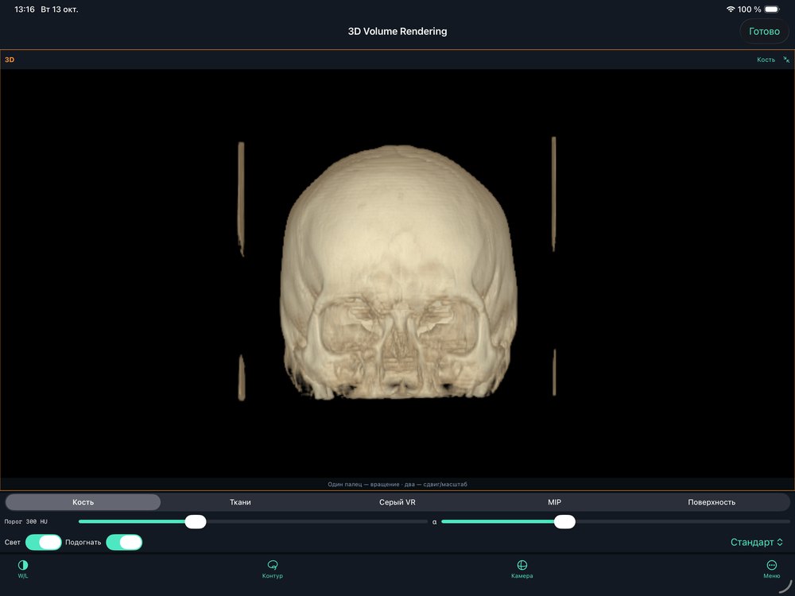795x596 pixels.
Task: Open the Меню more options
Action: [x=771, y=569]
